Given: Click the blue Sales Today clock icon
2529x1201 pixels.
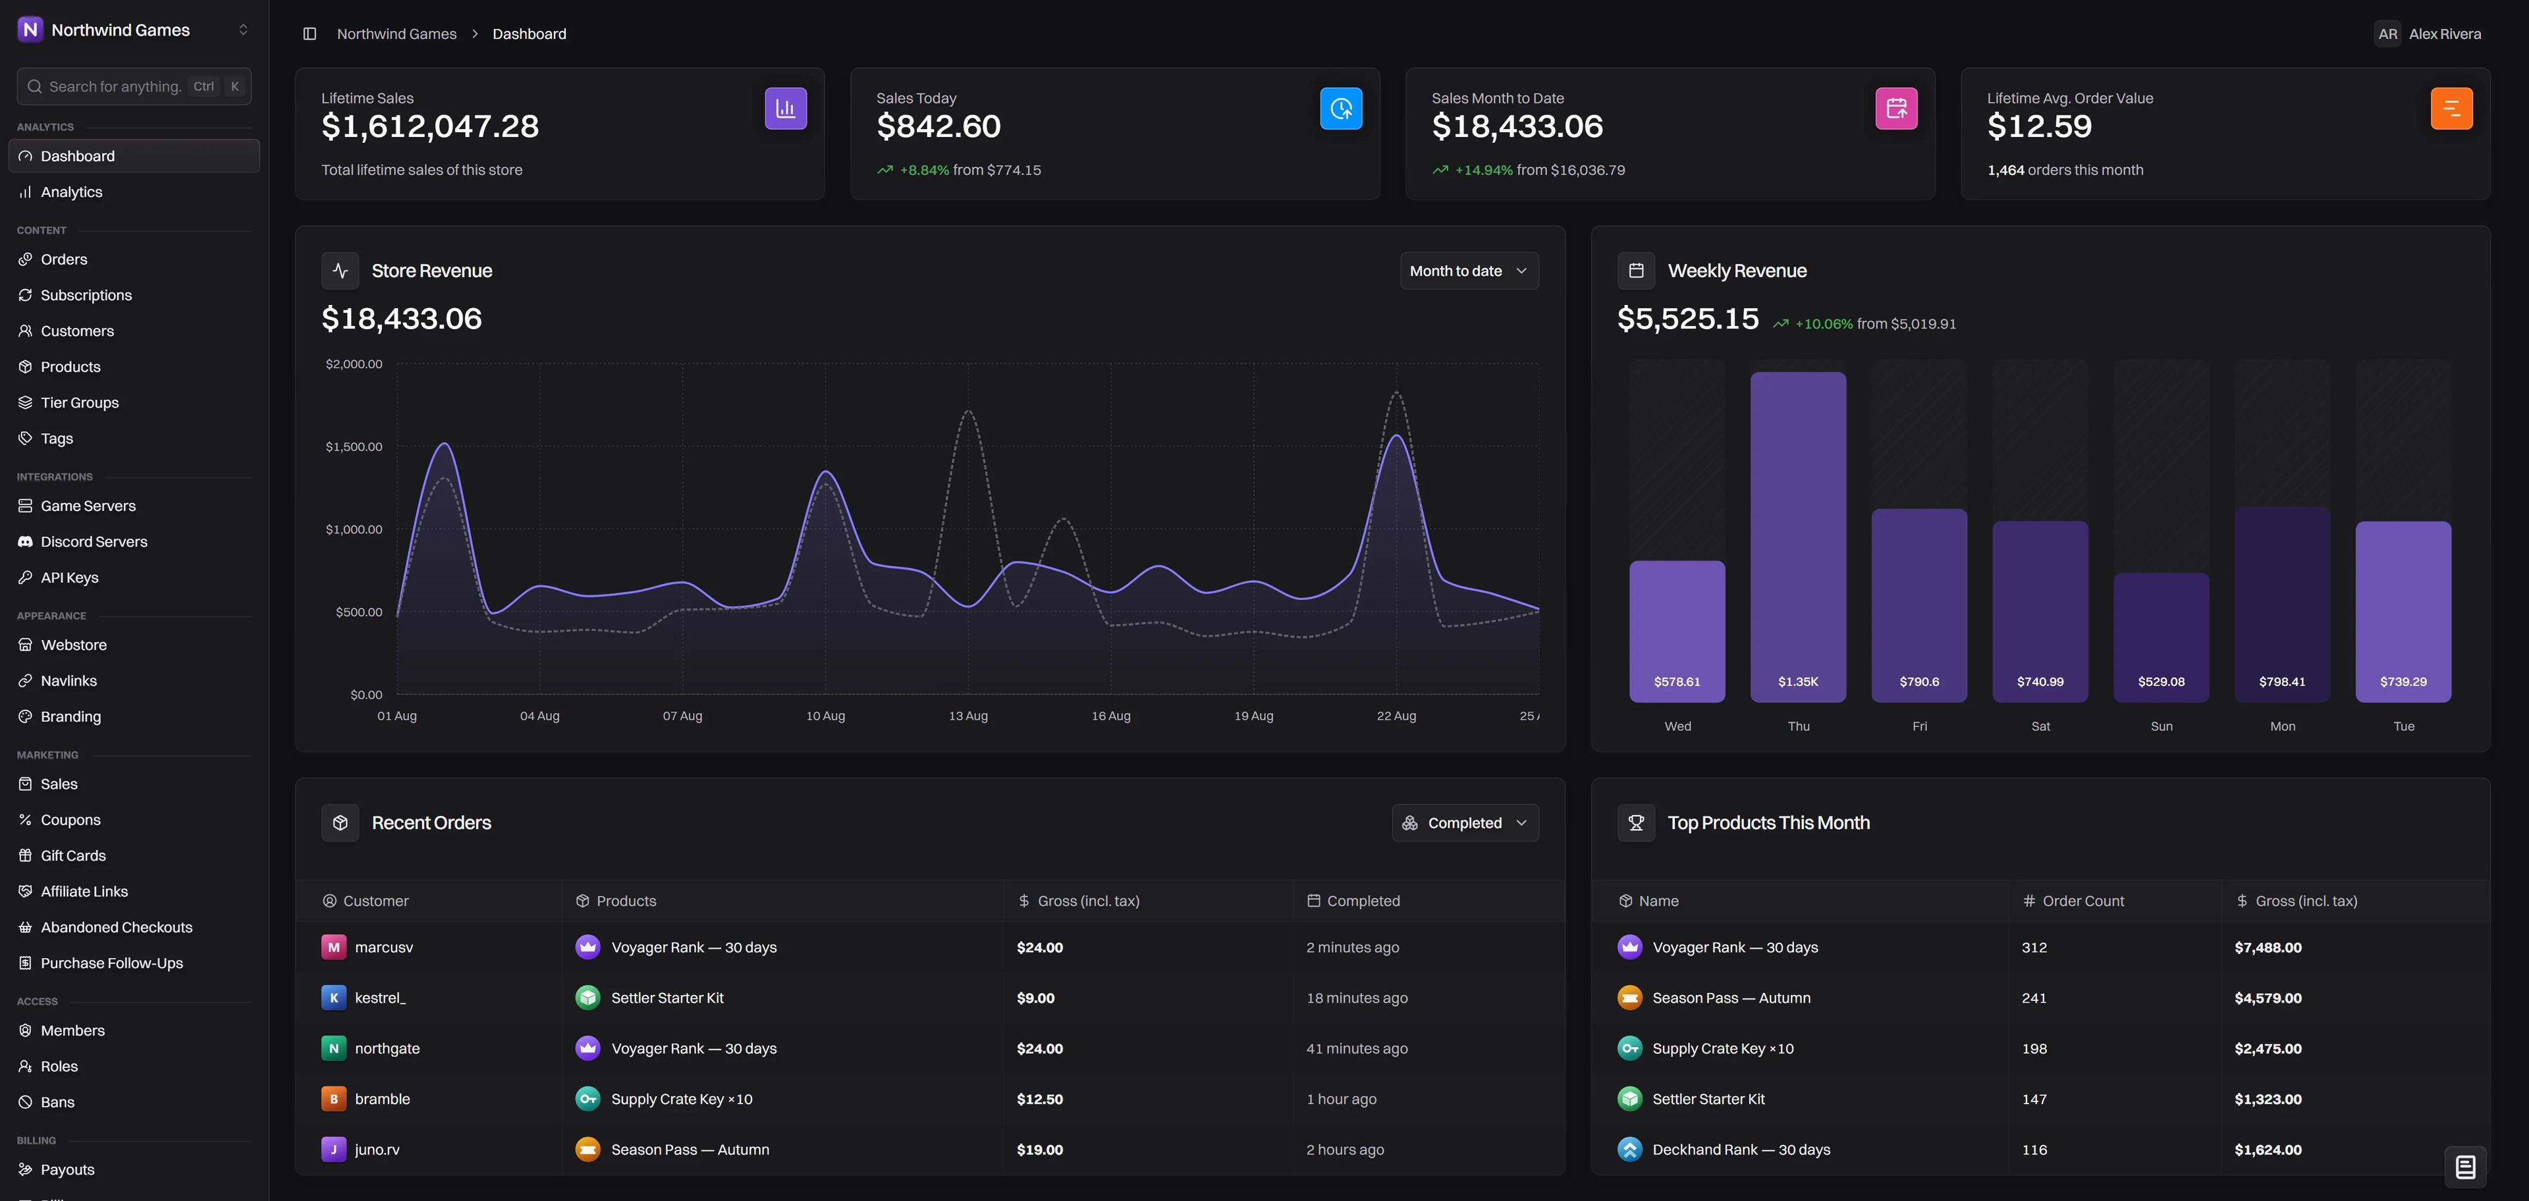Looking at the screenshot, I should 1341,108.
